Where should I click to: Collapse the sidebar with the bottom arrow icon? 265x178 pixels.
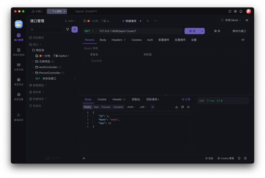coord(84,158)
